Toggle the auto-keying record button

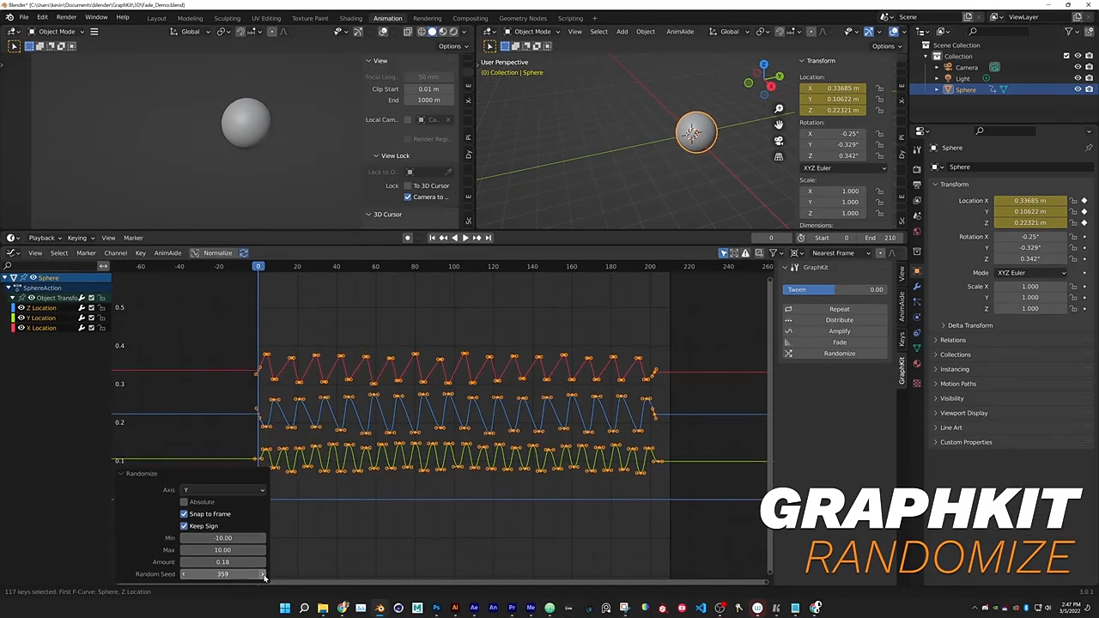[408, 238]
